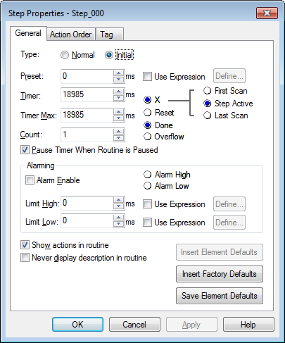Increase Timer Max with up arrow
Viewport: 285px width, 343px height.
pyautogui.click(x=119, y=112)
